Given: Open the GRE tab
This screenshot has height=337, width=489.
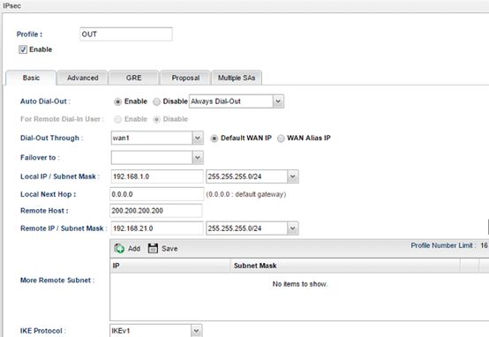Looking at the screenshot, I should coord(134,78).
